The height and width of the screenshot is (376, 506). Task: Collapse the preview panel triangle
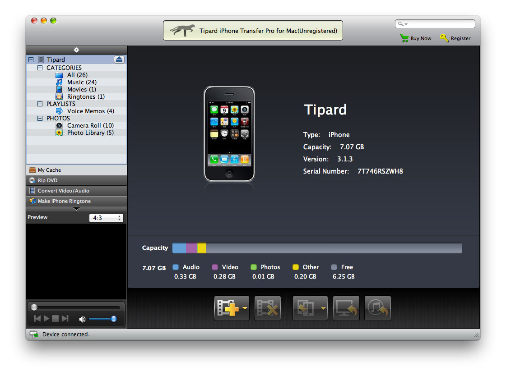click(76, 209)
